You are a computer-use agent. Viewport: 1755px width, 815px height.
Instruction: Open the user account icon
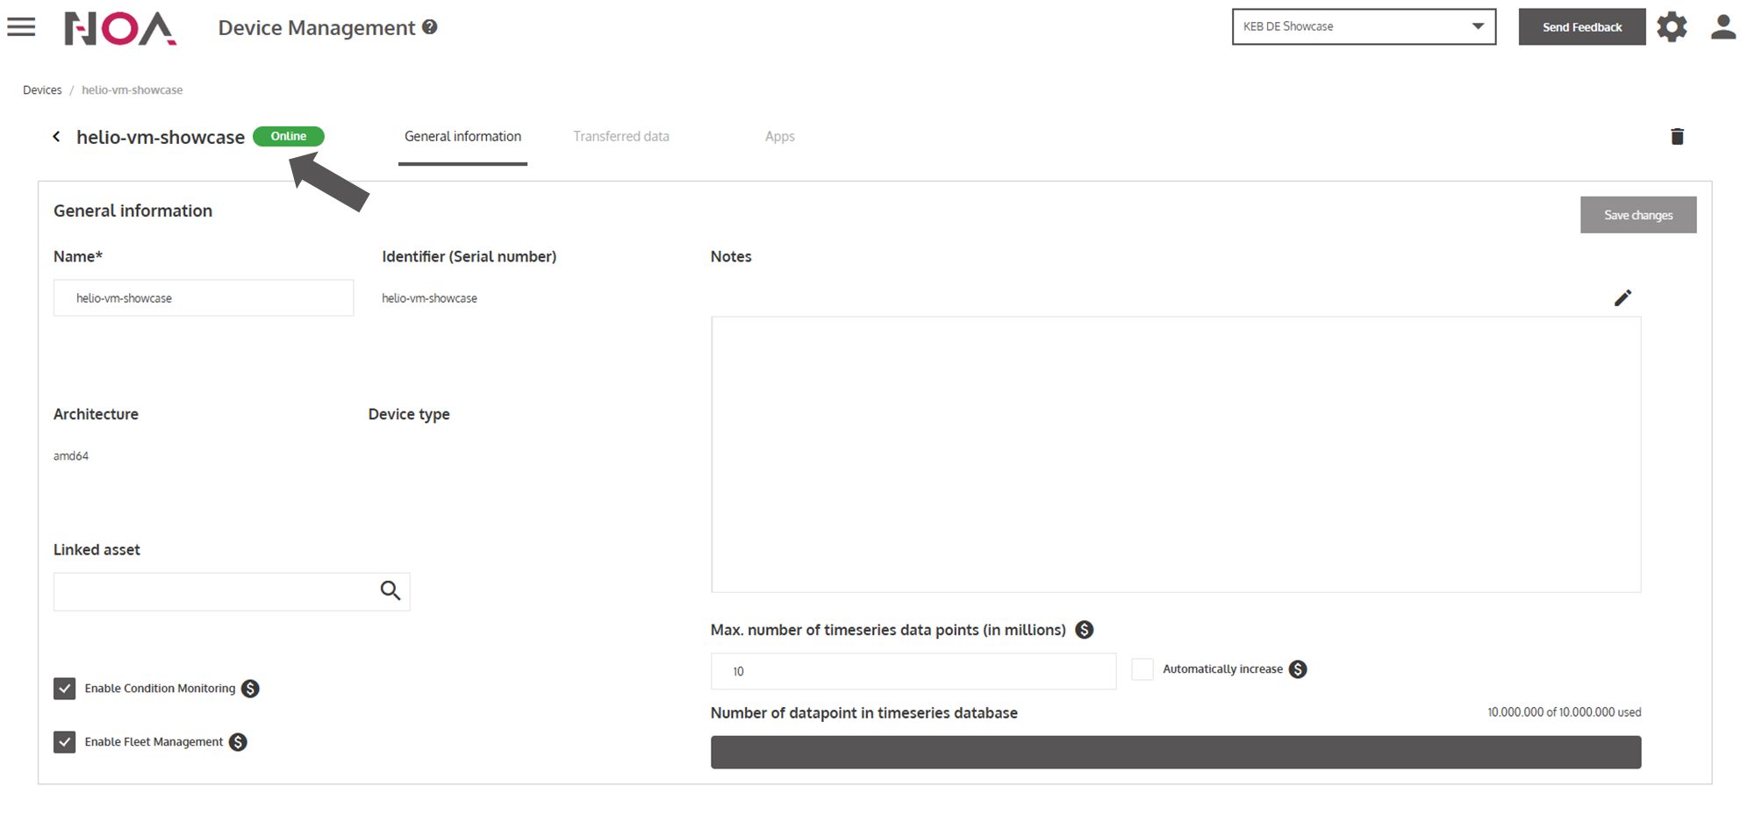(1723, 27)
